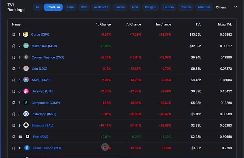Bookmark the AAVE row
244x158 pixels.
coord(14,80)
